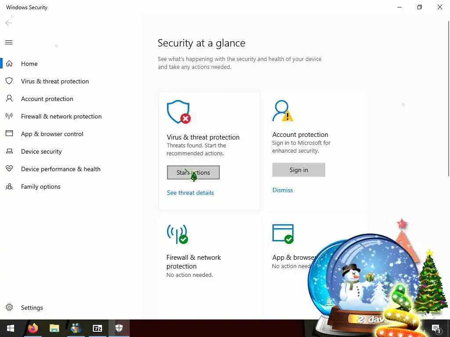
Task: Click the shield with red X card icon
Action: coord(179,112)
